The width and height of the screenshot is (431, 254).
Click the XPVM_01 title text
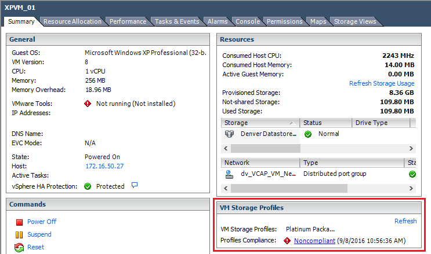click(20, 8)
